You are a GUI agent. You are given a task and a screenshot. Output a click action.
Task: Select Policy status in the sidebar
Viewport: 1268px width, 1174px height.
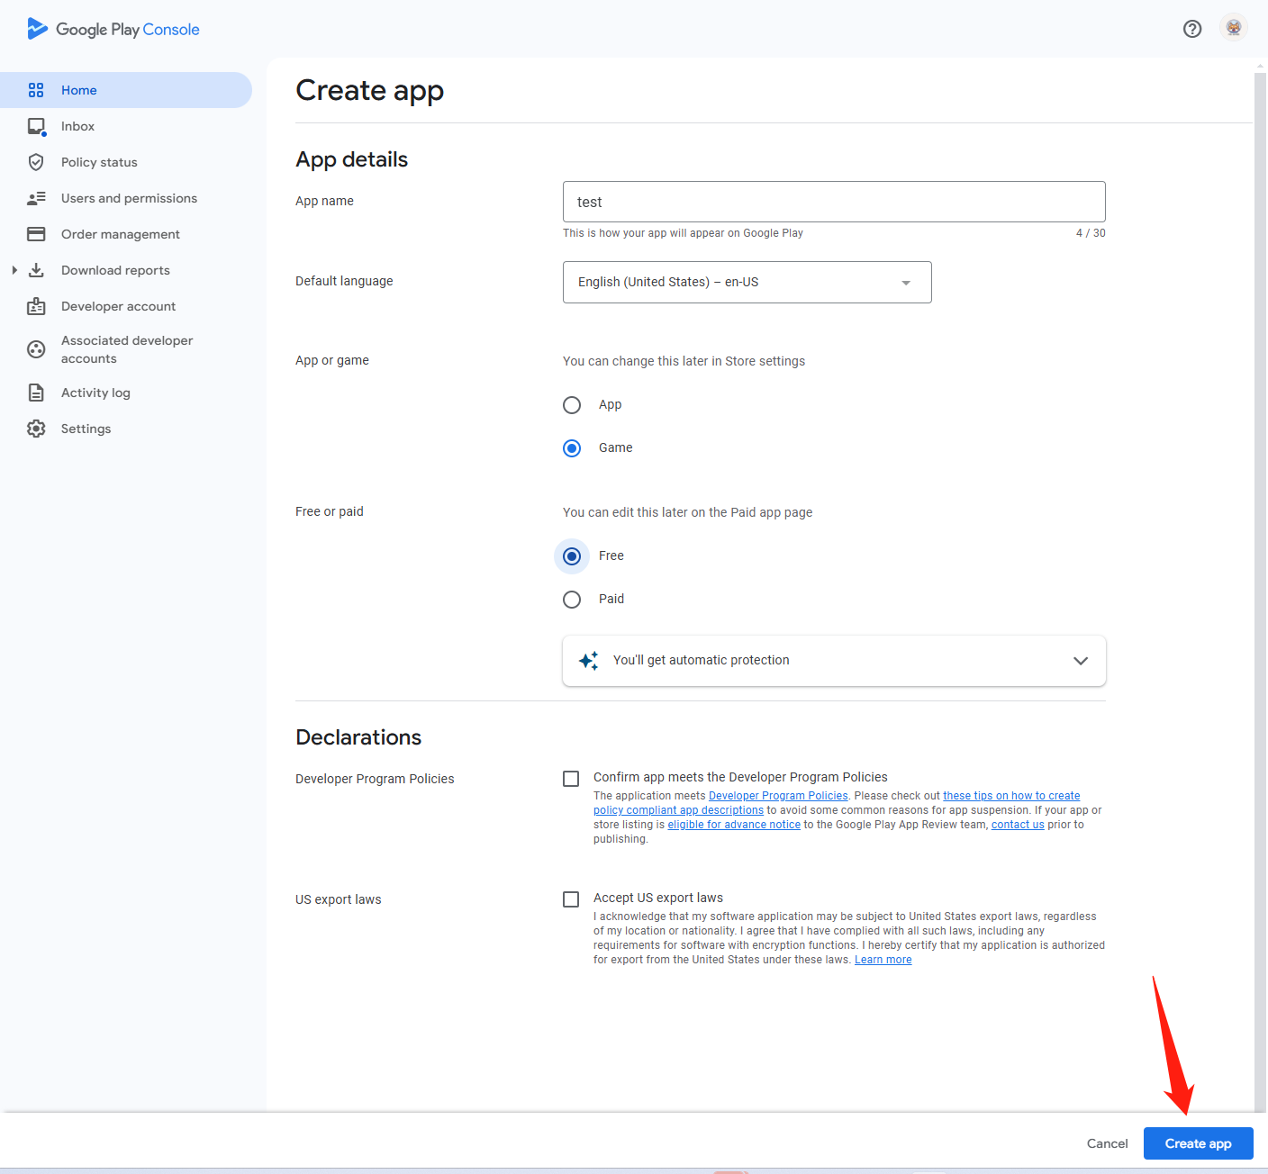99,162
